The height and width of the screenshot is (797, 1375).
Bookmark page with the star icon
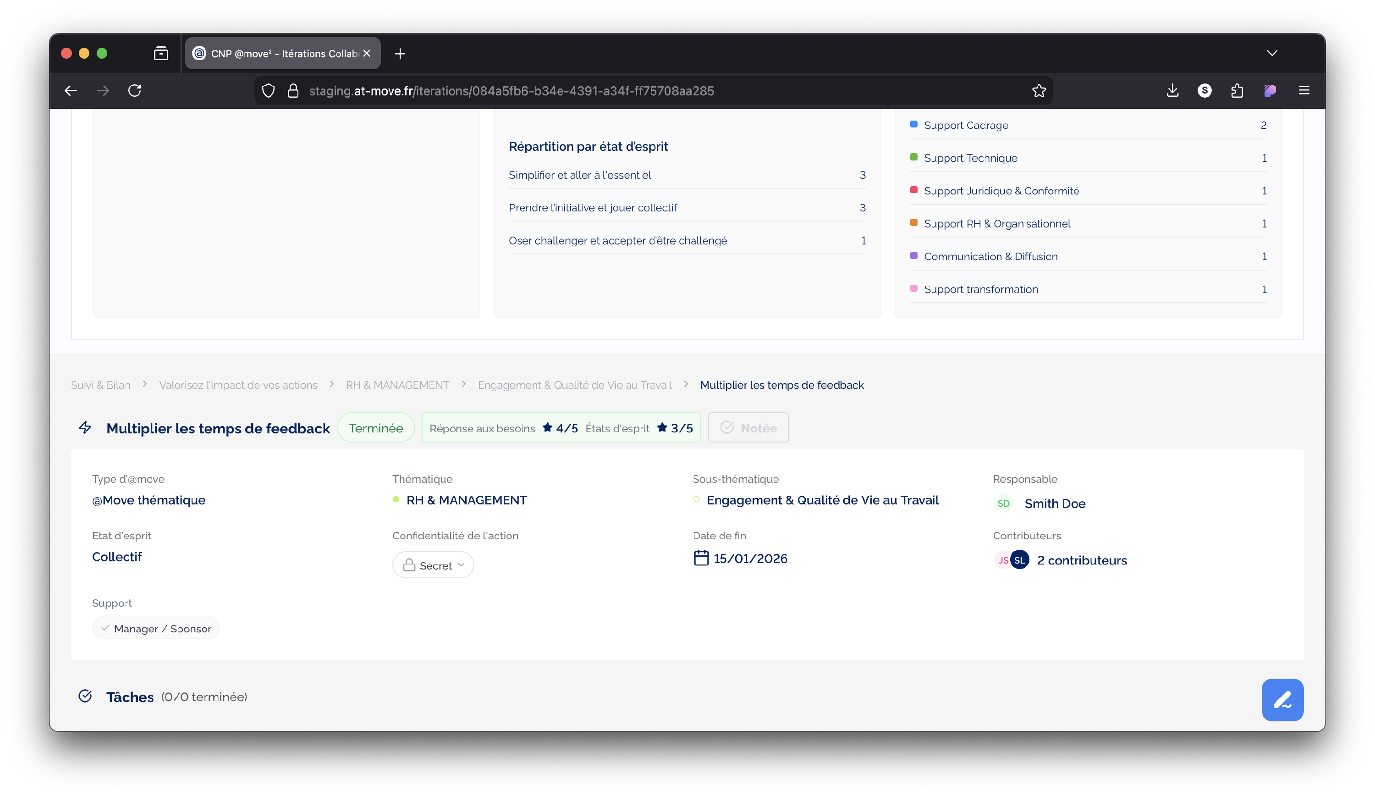(x=1038, y=91)
